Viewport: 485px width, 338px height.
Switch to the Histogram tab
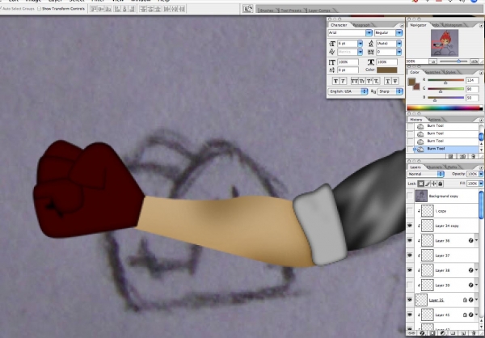tap(453, 25)
